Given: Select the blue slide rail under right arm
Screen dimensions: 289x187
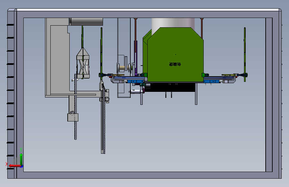Looking at the screenshot, I should pyautogui.click(x=211, y=81).
